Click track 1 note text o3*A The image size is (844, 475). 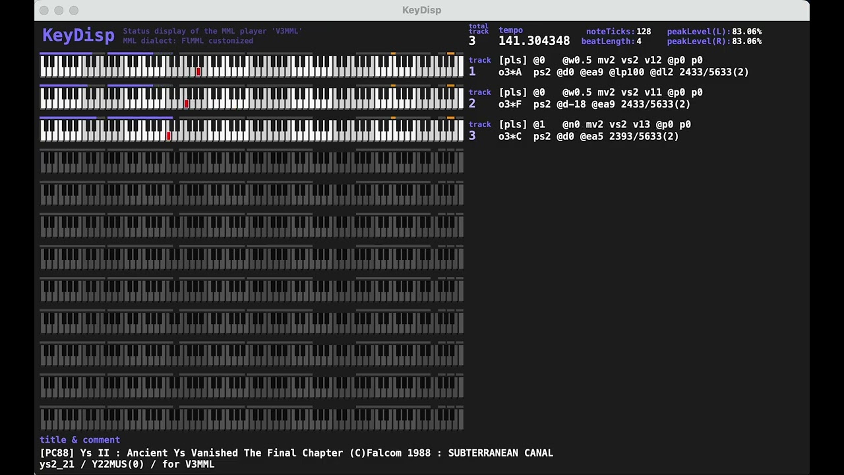[510, 72]
